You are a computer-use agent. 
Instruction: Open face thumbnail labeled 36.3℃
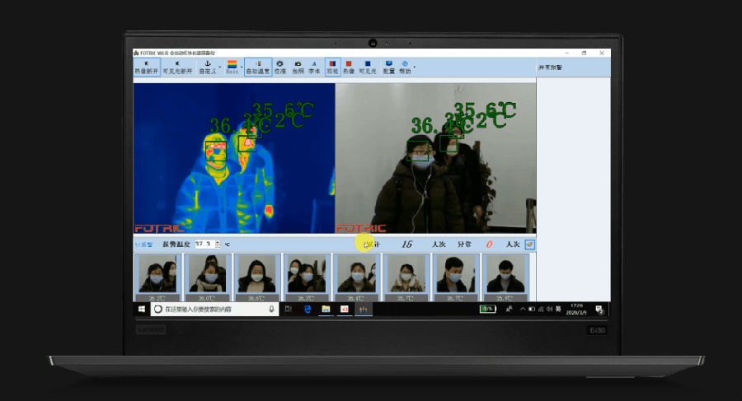click(307, 277)
